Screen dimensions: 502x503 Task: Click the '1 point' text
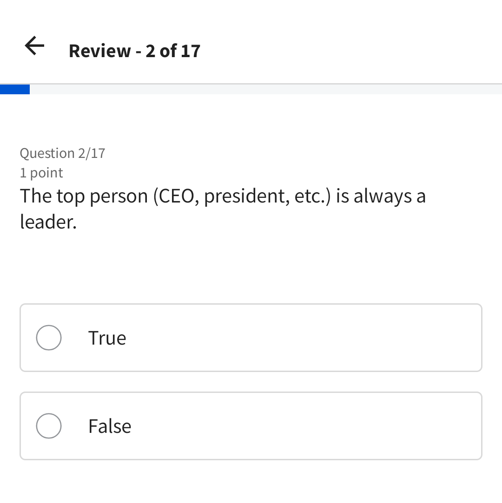tap(41, 172)
